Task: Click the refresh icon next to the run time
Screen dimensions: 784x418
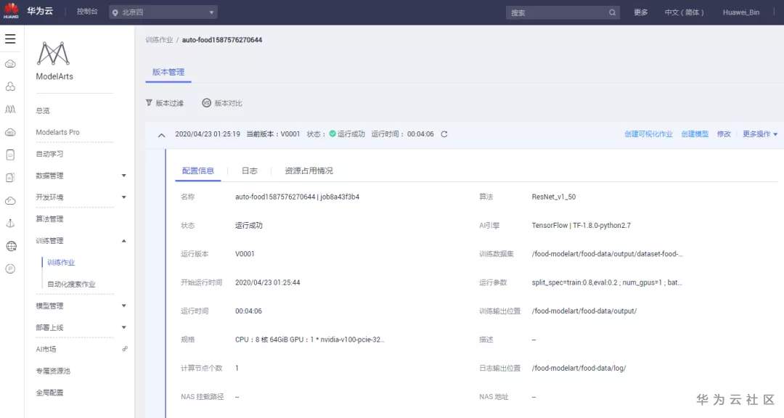Action: [x=444, y=134]
